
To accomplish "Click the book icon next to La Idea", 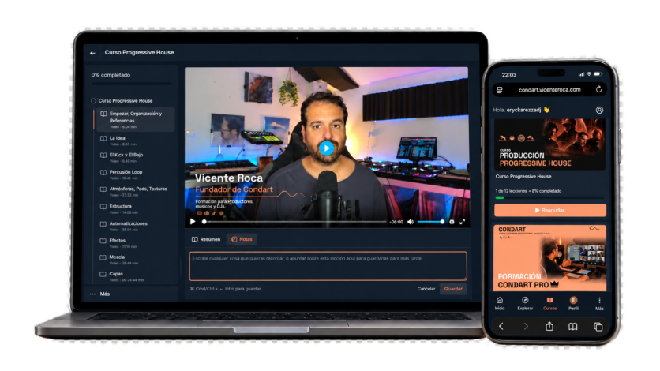I will [x=103, y=138].
